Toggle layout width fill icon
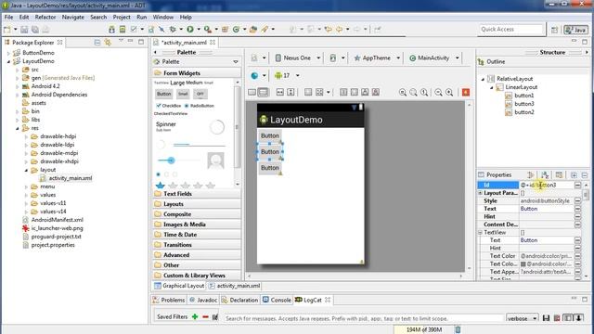This screenshot has height=334, width=594. tap(280, 93)
